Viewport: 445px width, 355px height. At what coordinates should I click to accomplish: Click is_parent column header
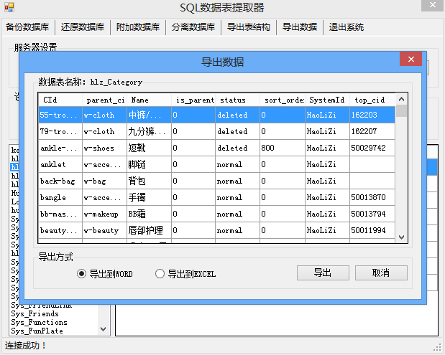click(x=193, y=100)
